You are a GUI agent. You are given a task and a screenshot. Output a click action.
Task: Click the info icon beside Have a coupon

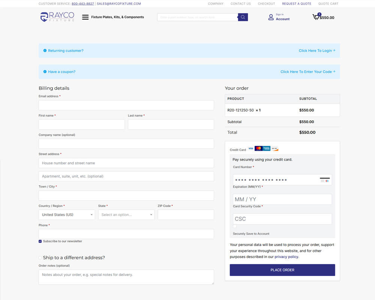[x=45, y=72]
